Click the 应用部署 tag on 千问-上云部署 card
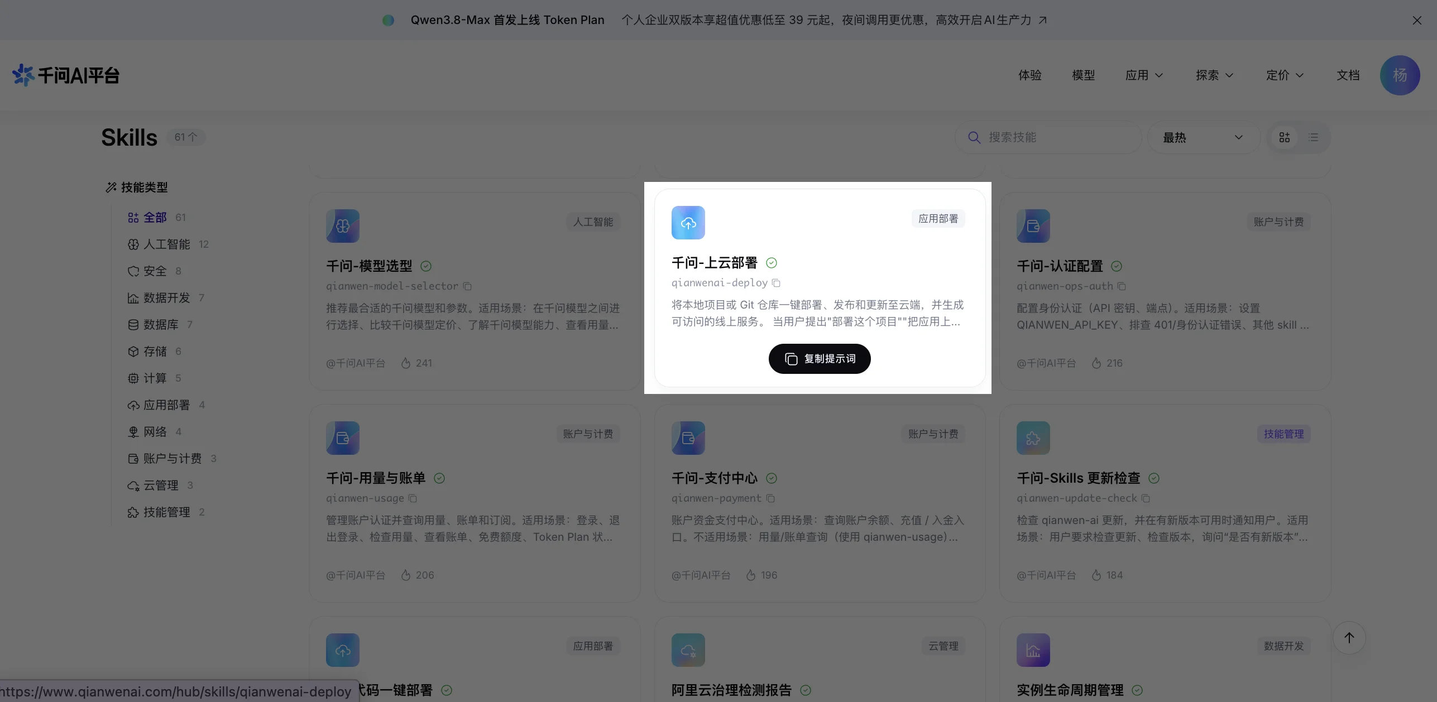Screen dimensions: 1437x702 [x=938, y=219]
